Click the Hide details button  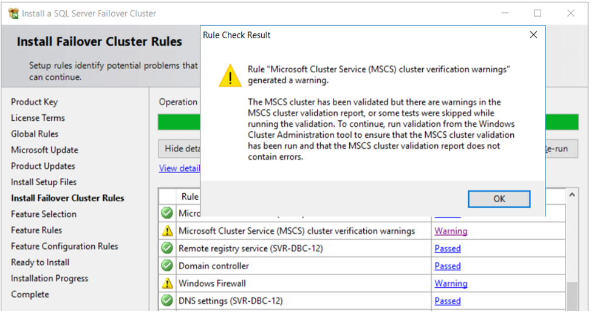click(x=179, y=149)
